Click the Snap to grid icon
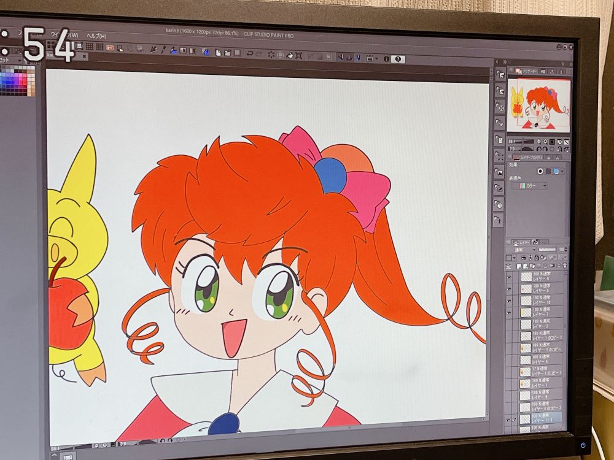The width and height of the screenshot is (614, 460). pos(359,58)
